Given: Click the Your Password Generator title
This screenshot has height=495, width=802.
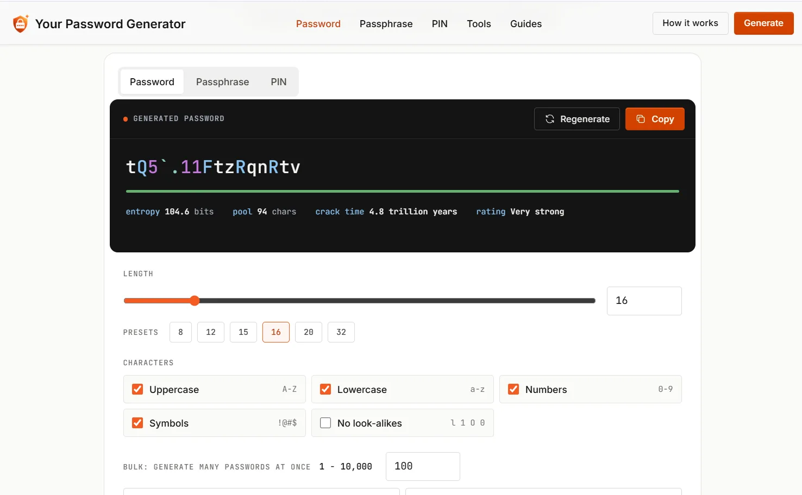Looking at the screenshot, I should click(x=110, y=24).
